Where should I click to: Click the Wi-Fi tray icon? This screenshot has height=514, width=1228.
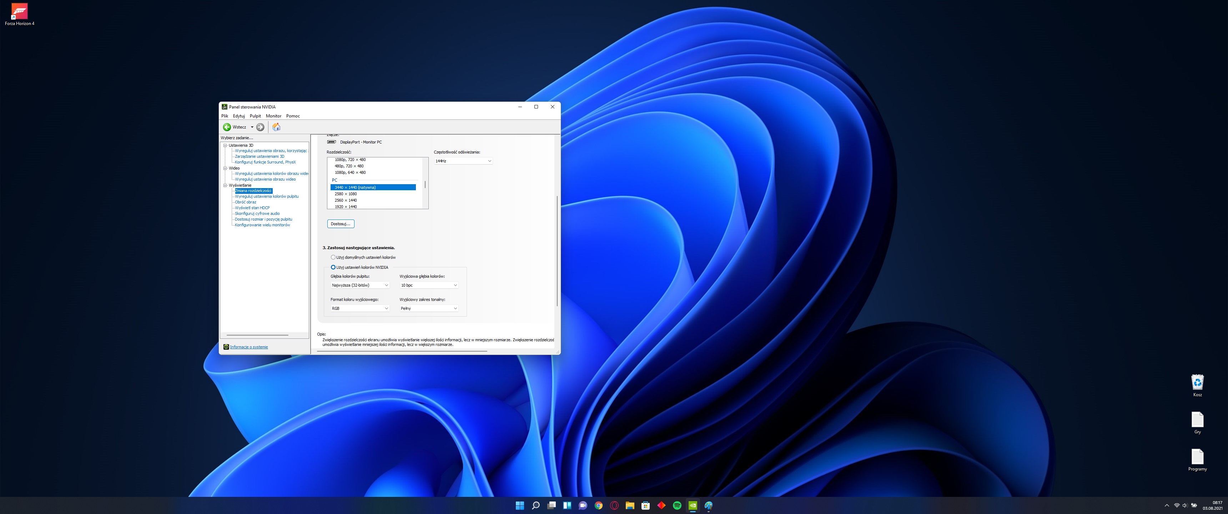pos(1177,505)
